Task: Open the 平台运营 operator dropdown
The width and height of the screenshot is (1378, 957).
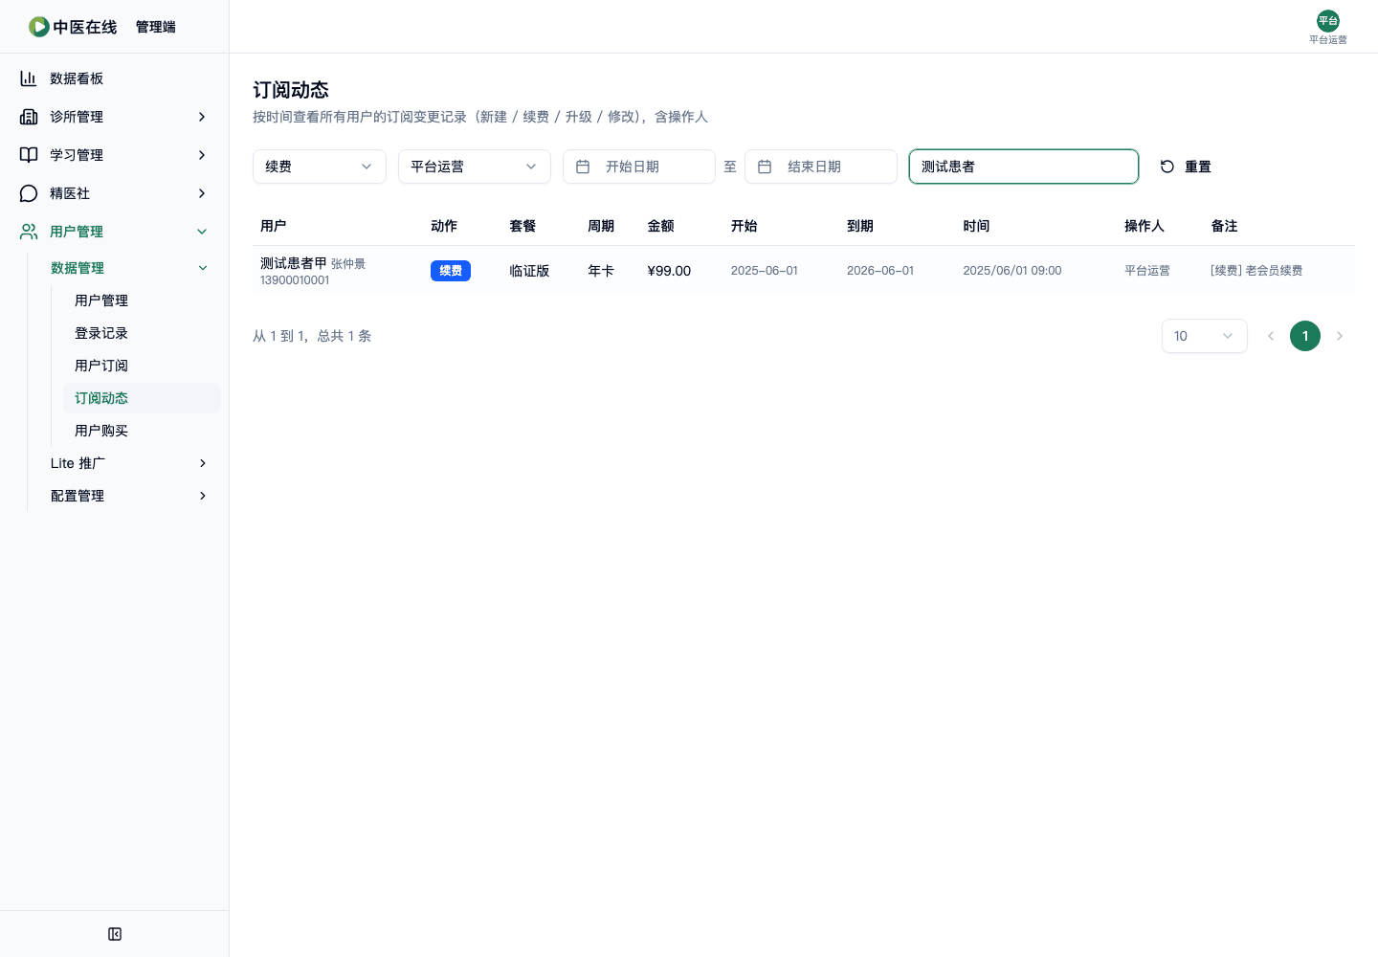Action: (475, 167)
